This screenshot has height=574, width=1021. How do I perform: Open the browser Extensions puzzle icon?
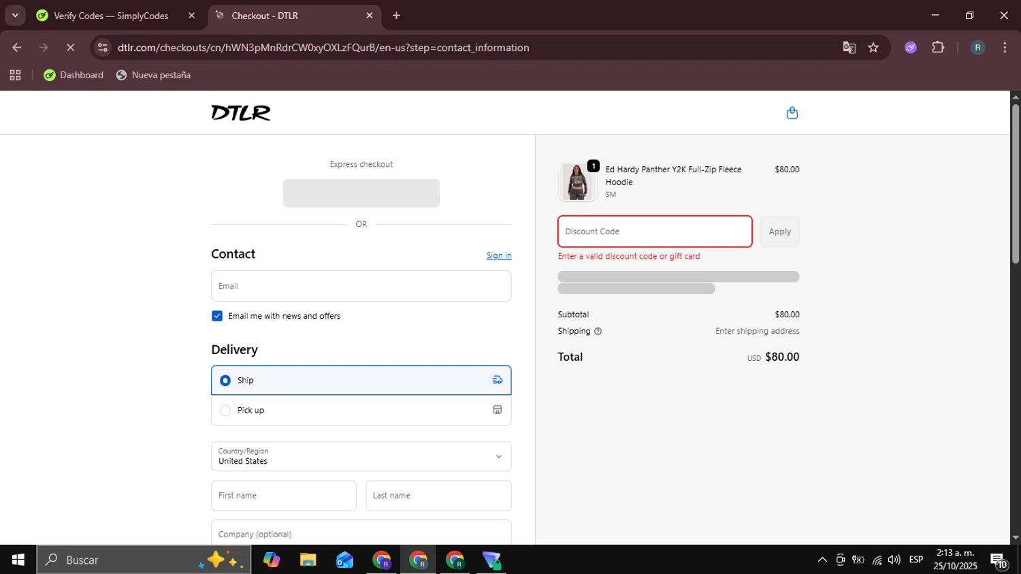click(x=938, y=48)
